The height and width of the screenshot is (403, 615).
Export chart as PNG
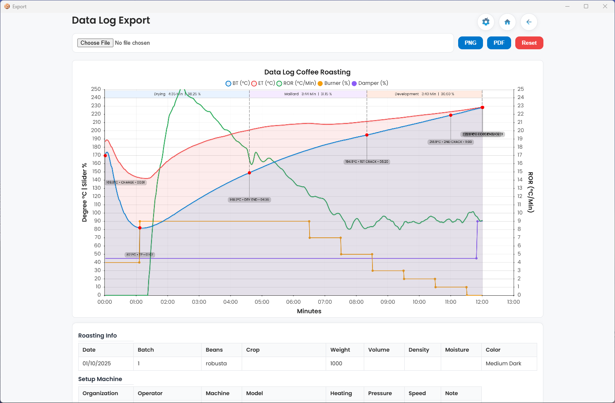(470, 43)
